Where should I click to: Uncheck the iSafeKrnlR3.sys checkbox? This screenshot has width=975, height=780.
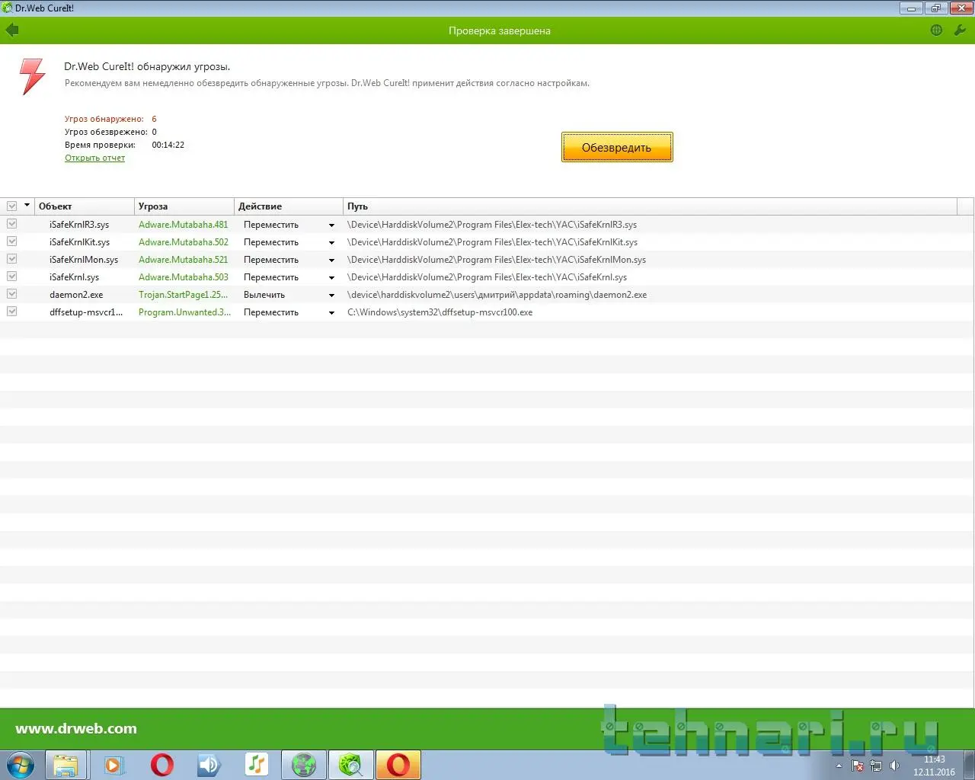point(12,224)
